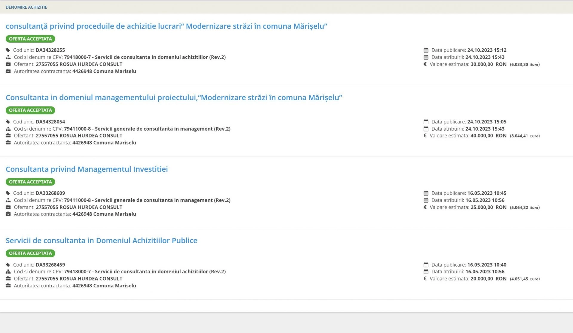Click euro icon beside Valoare estimata 40.000,00 RON
The image size is (573, 333).
coord(425,136)
